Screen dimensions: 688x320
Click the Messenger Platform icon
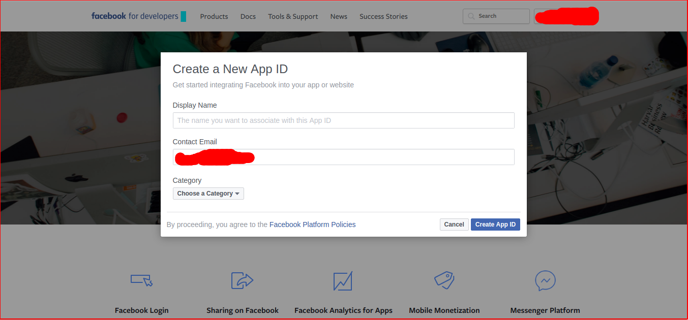pyautogui.click(x=545, y=280)
